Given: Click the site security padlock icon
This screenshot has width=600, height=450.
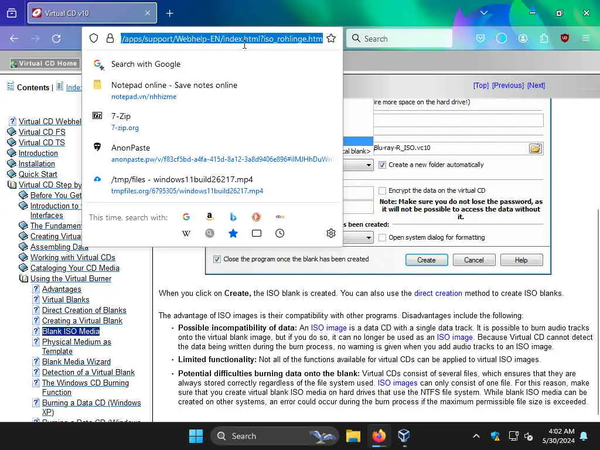Looking at the screenshot, I should click(110, 38).
